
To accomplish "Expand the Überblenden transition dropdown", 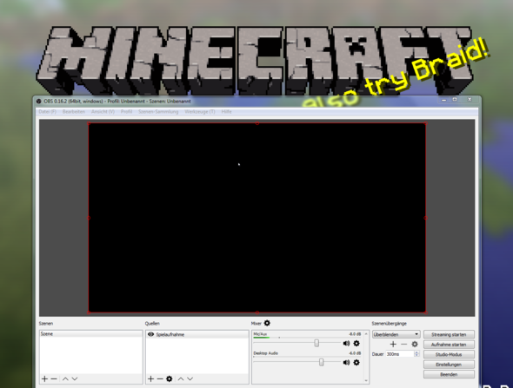I will click(x=396, y=334).
